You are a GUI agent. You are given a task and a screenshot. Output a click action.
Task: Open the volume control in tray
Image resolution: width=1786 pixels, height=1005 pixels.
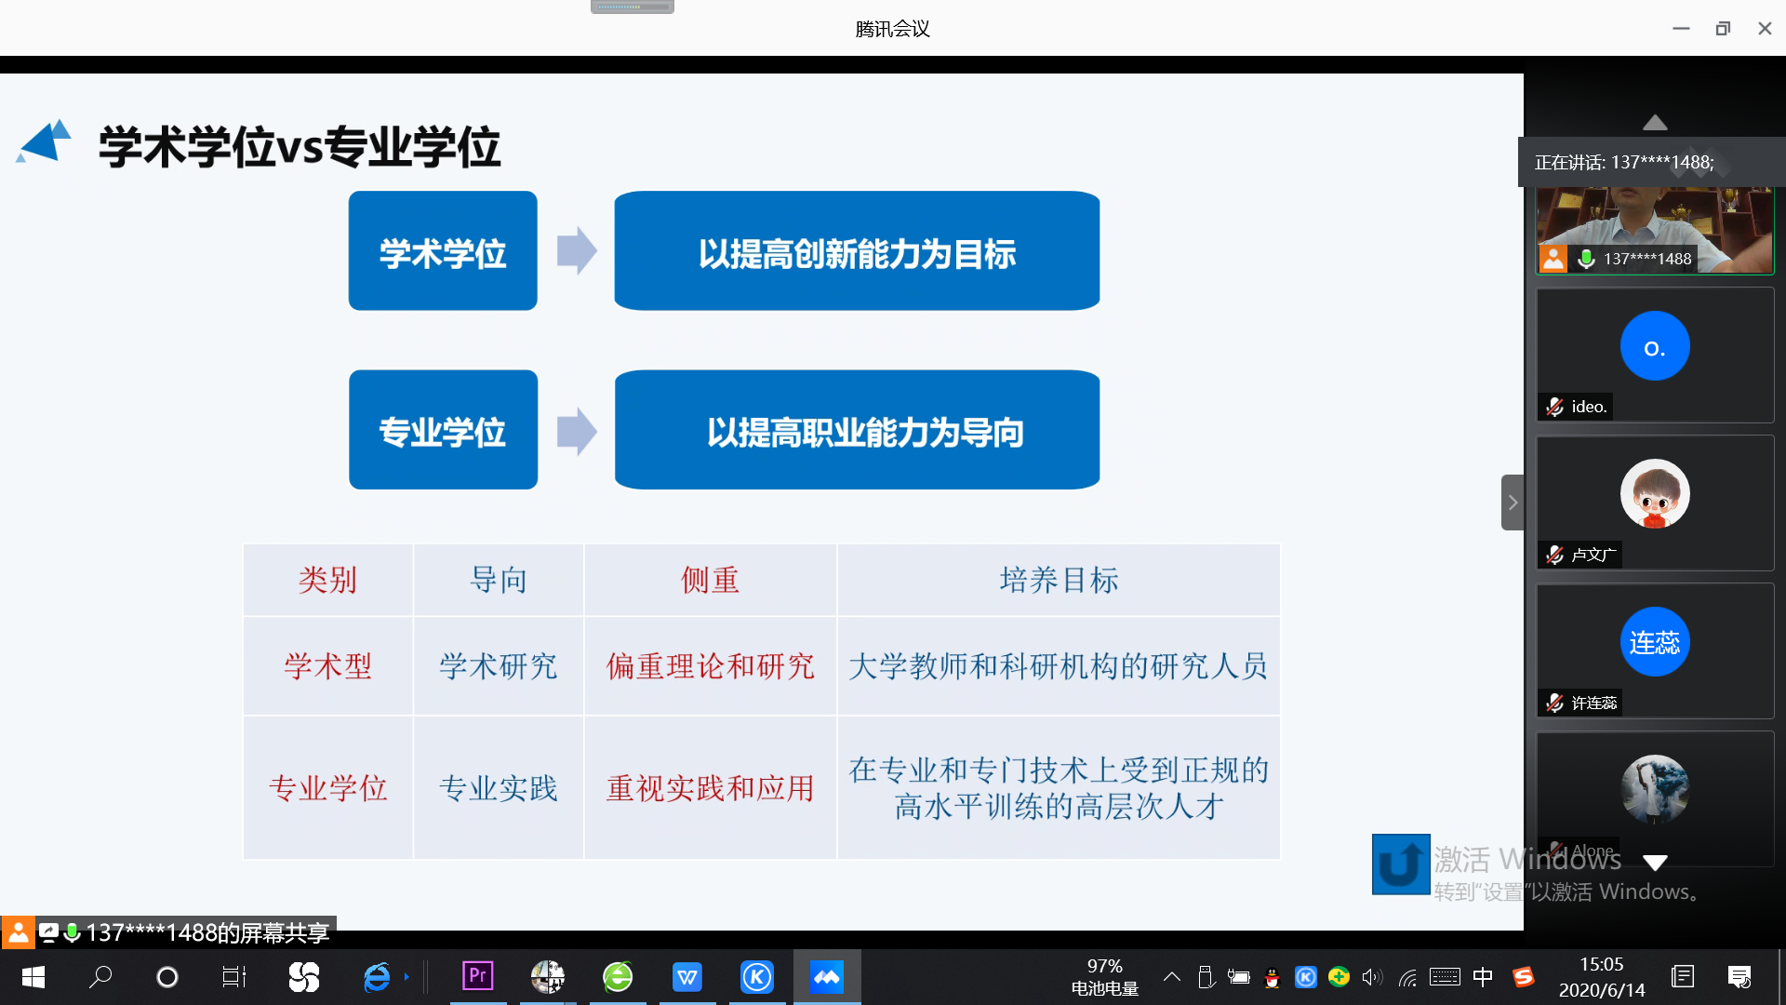[x=1372, y=976]
